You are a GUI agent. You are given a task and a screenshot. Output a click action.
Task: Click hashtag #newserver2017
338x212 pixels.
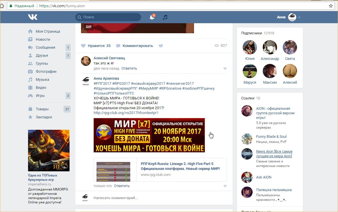[180, 84]
